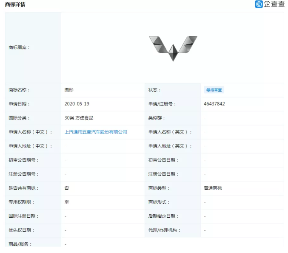Click the 代理/办理机构 label
Viewport: 288px width, 253px height.
(164, 230)
